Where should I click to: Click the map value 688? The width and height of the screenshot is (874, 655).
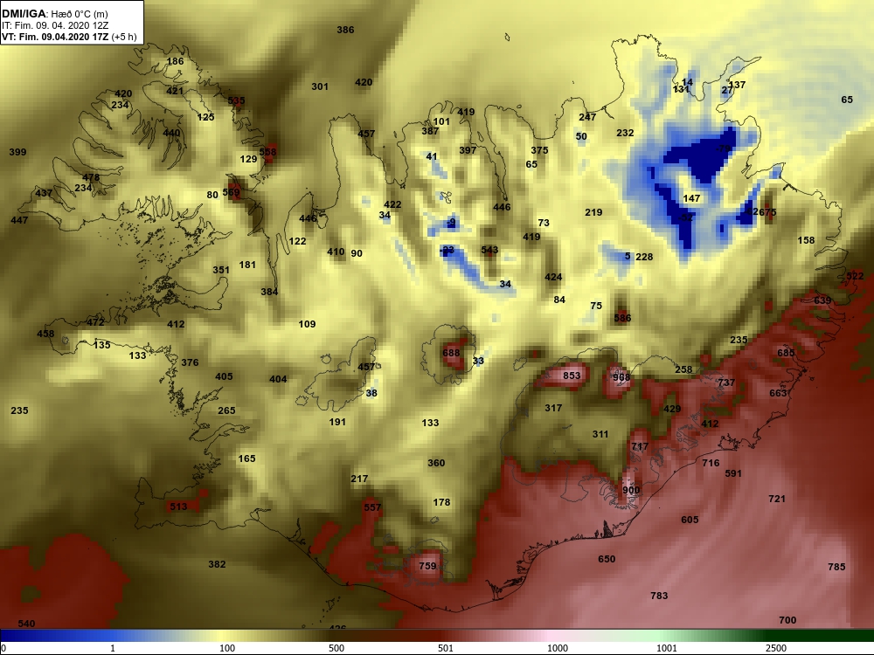click(452, 353)
